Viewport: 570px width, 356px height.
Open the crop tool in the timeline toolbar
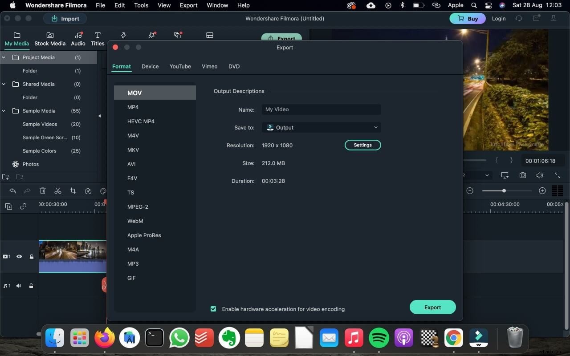click(x=73, y=190)
